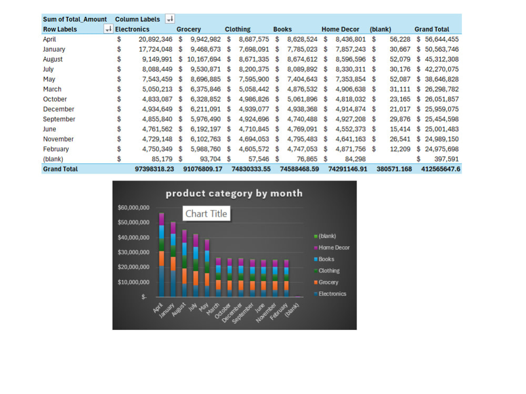This screenshot has height=394, width=526.
Task: Select February blank value 12,209
Action: point(400,149)
